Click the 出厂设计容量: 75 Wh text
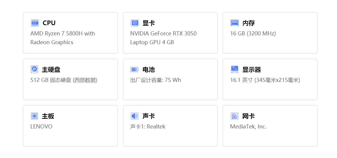Image resolution: width=337 pixels, height=158 pixels. coord(155,80)
